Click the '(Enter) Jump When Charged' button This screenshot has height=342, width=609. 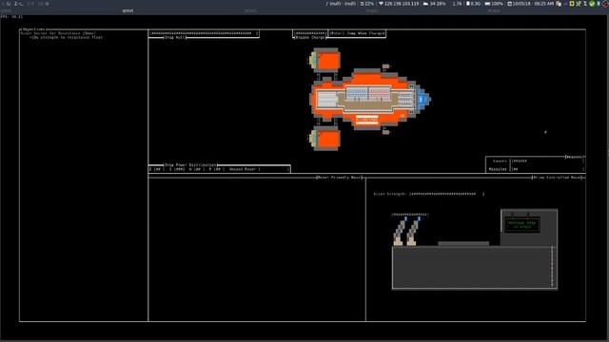pos(357,33)
